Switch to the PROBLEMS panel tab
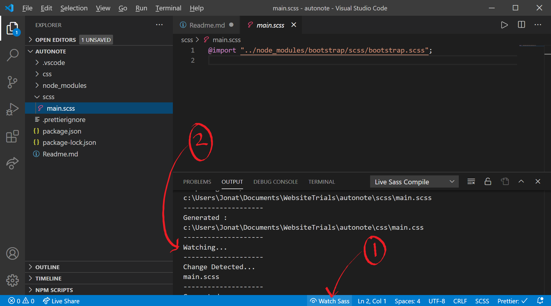The height and width of the screenshot is (306, 551). pos(197,182)
